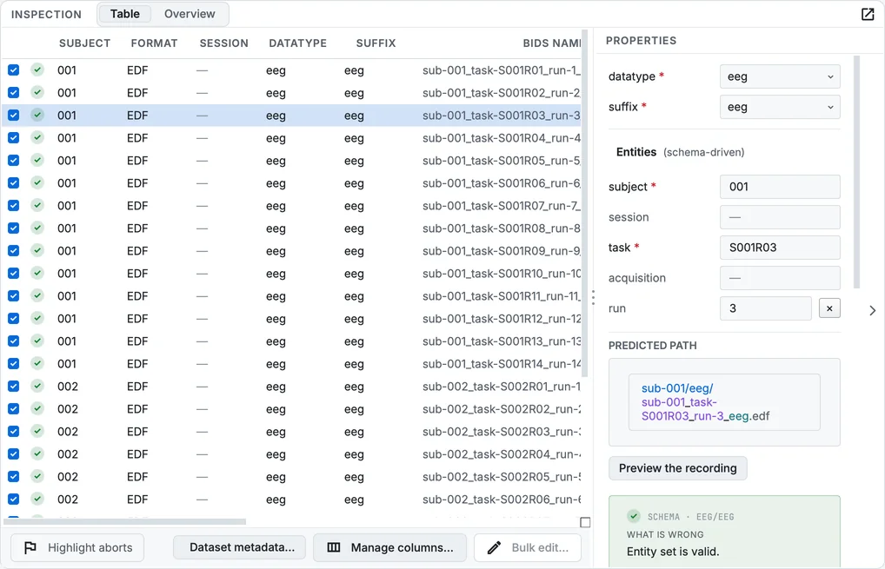Screen dimensions: 885x569
Task: Sort by the FORMAT column header
Action: tap(154, 43)
